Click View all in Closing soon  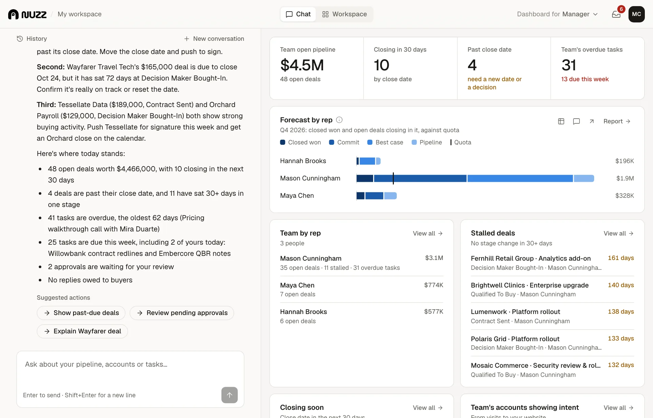pyautogui.click(x=428, y=408)
